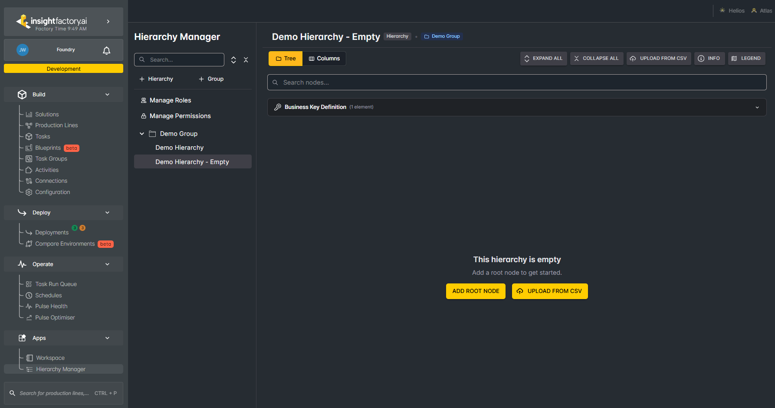The width and height of the screenshot is (775, 408).
Task: Open Pulse Health from sidebar
Action: pyautogui.click(x=51, y=306)
